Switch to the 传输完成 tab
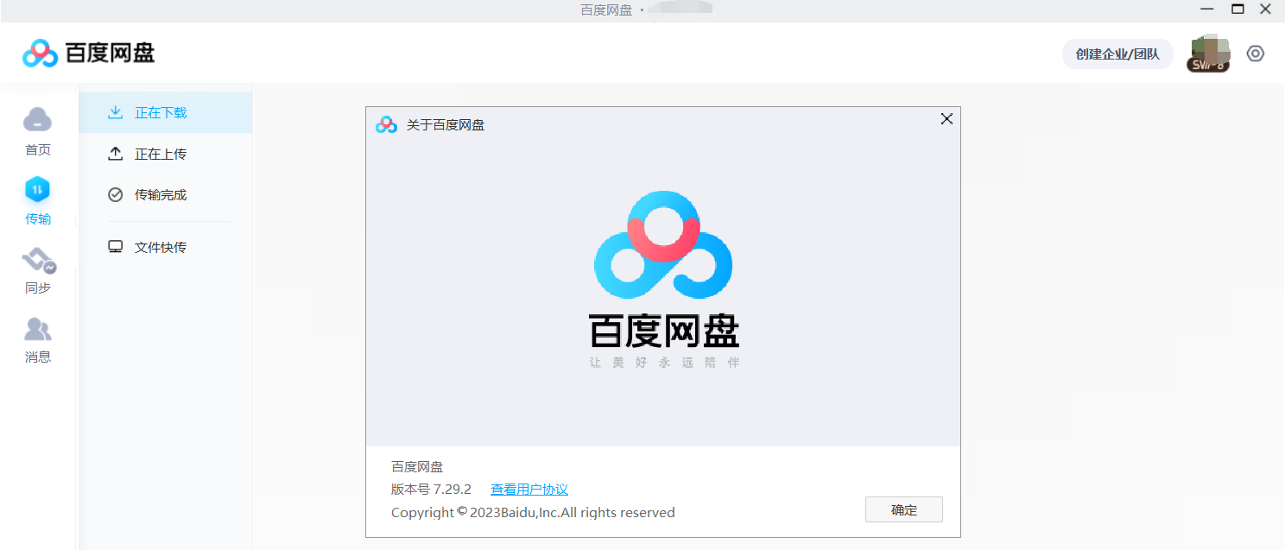Image resolution: width=1285 pixels, height=550 pixels. [x=166, y=195]
